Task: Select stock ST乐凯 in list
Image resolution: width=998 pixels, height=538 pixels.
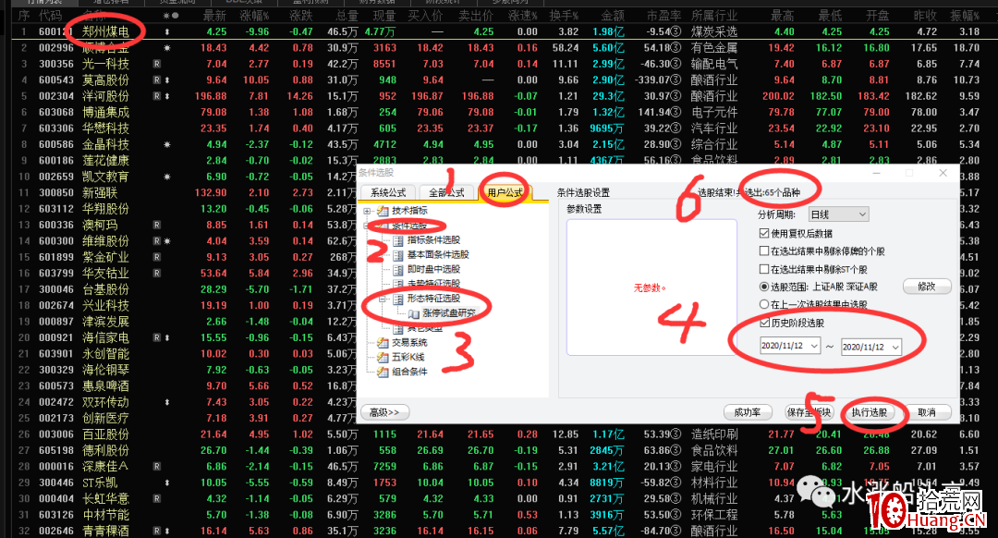Action: (100, 483)
